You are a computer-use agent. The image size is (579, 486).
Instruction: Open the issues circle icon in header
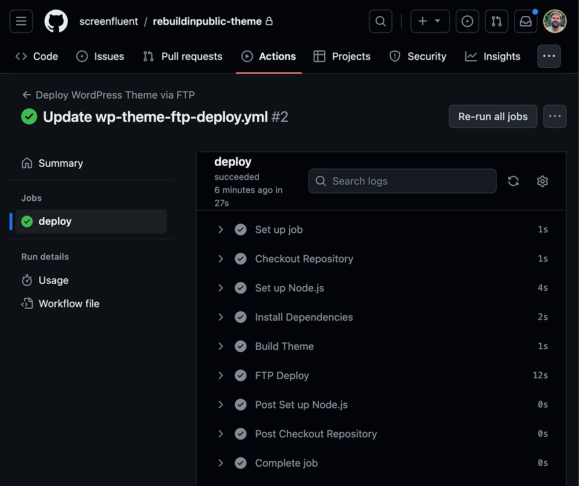(467, 21)
